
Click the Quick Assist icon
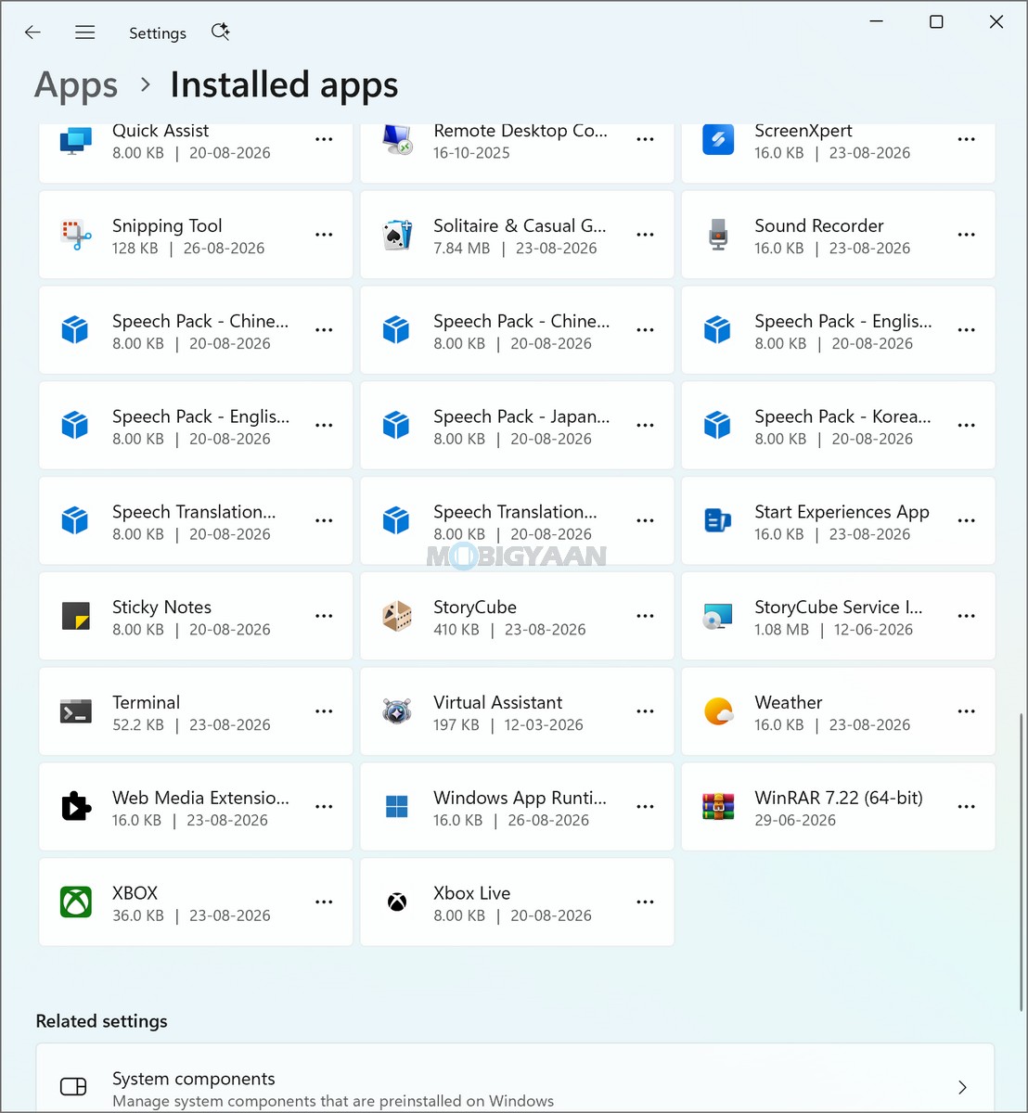(x=75, y=140)
